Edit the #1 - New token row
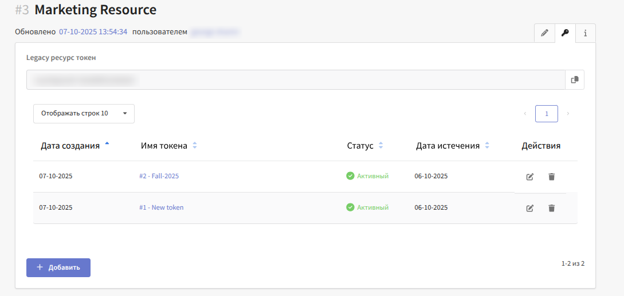 [530, 208]
